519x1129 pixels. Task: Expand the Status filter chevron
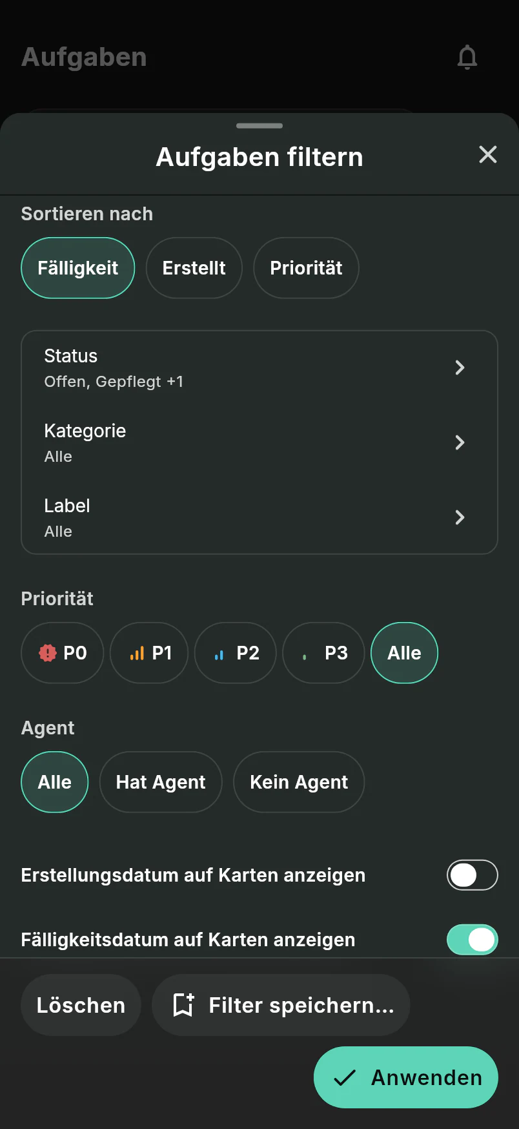click(460, 368)
